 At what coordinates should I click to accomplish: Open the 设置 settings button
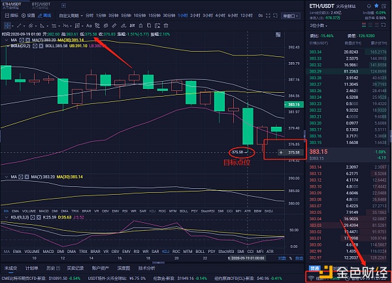[x=28, y=16]
